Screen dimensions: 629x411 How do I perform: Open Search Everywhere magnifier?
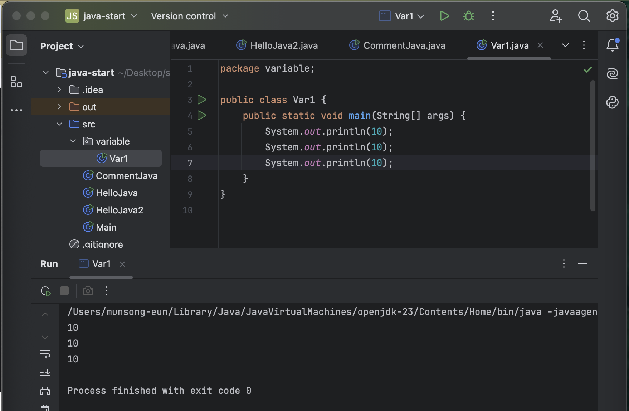584,16
